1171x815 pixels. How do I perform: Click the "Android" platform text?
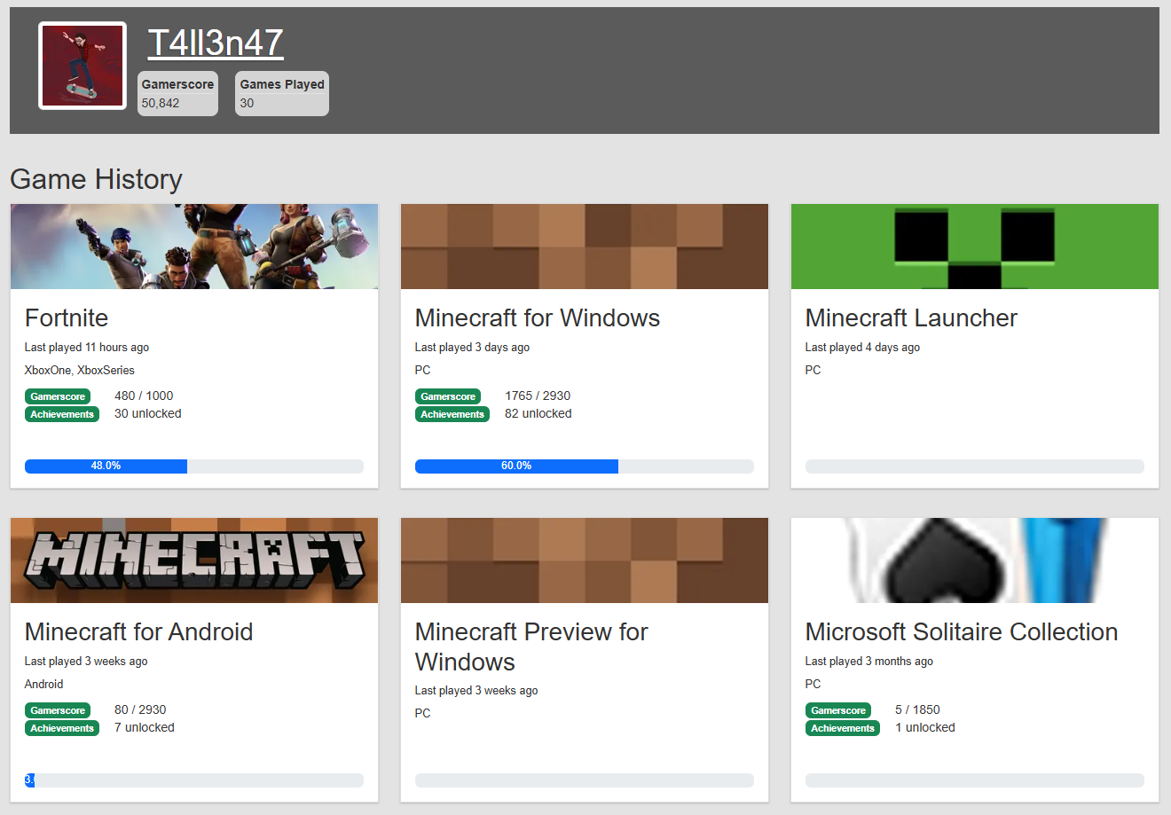tap(44, 684)
